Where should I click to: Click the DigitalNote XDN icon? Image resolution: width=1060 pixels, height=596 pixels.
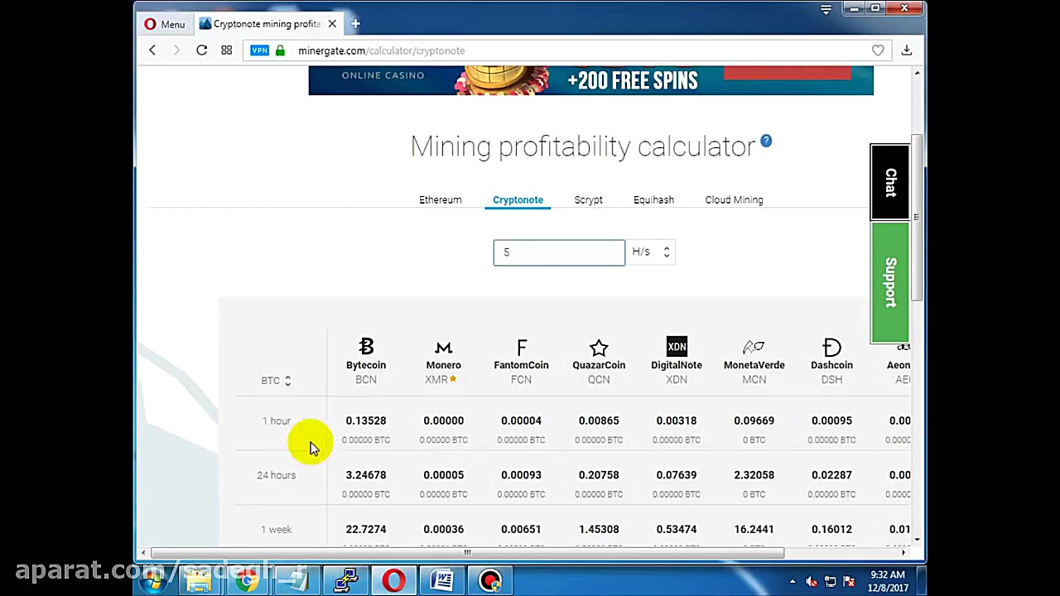click(677, 346)
